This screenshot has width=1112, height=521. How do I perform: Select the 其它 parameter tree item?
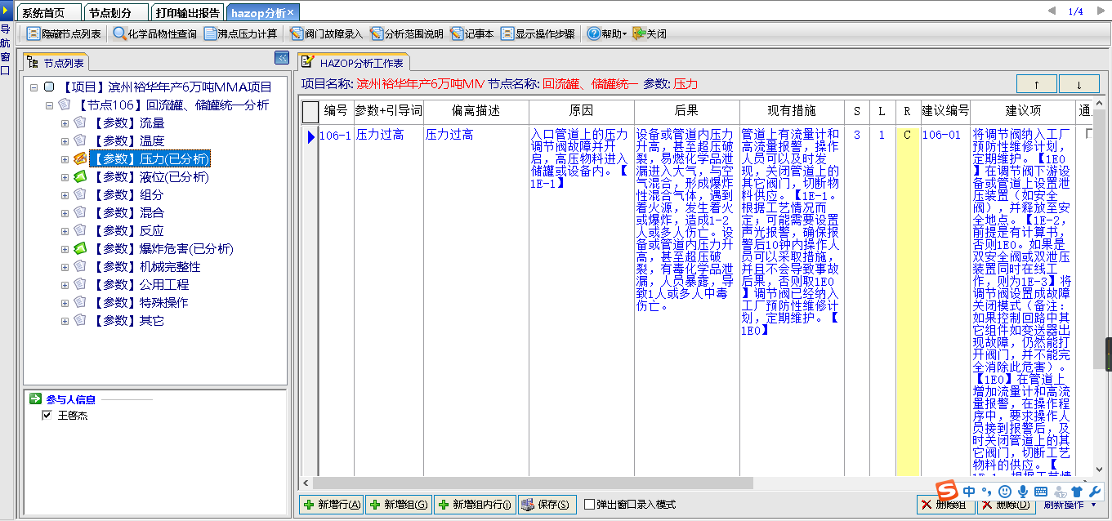coord(127,320)
